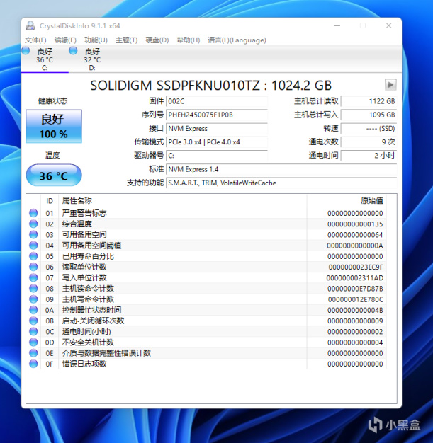
Task: Click the status orb for attribute 0E 介质与数据完整性错误计数
Action: point(33,353)
